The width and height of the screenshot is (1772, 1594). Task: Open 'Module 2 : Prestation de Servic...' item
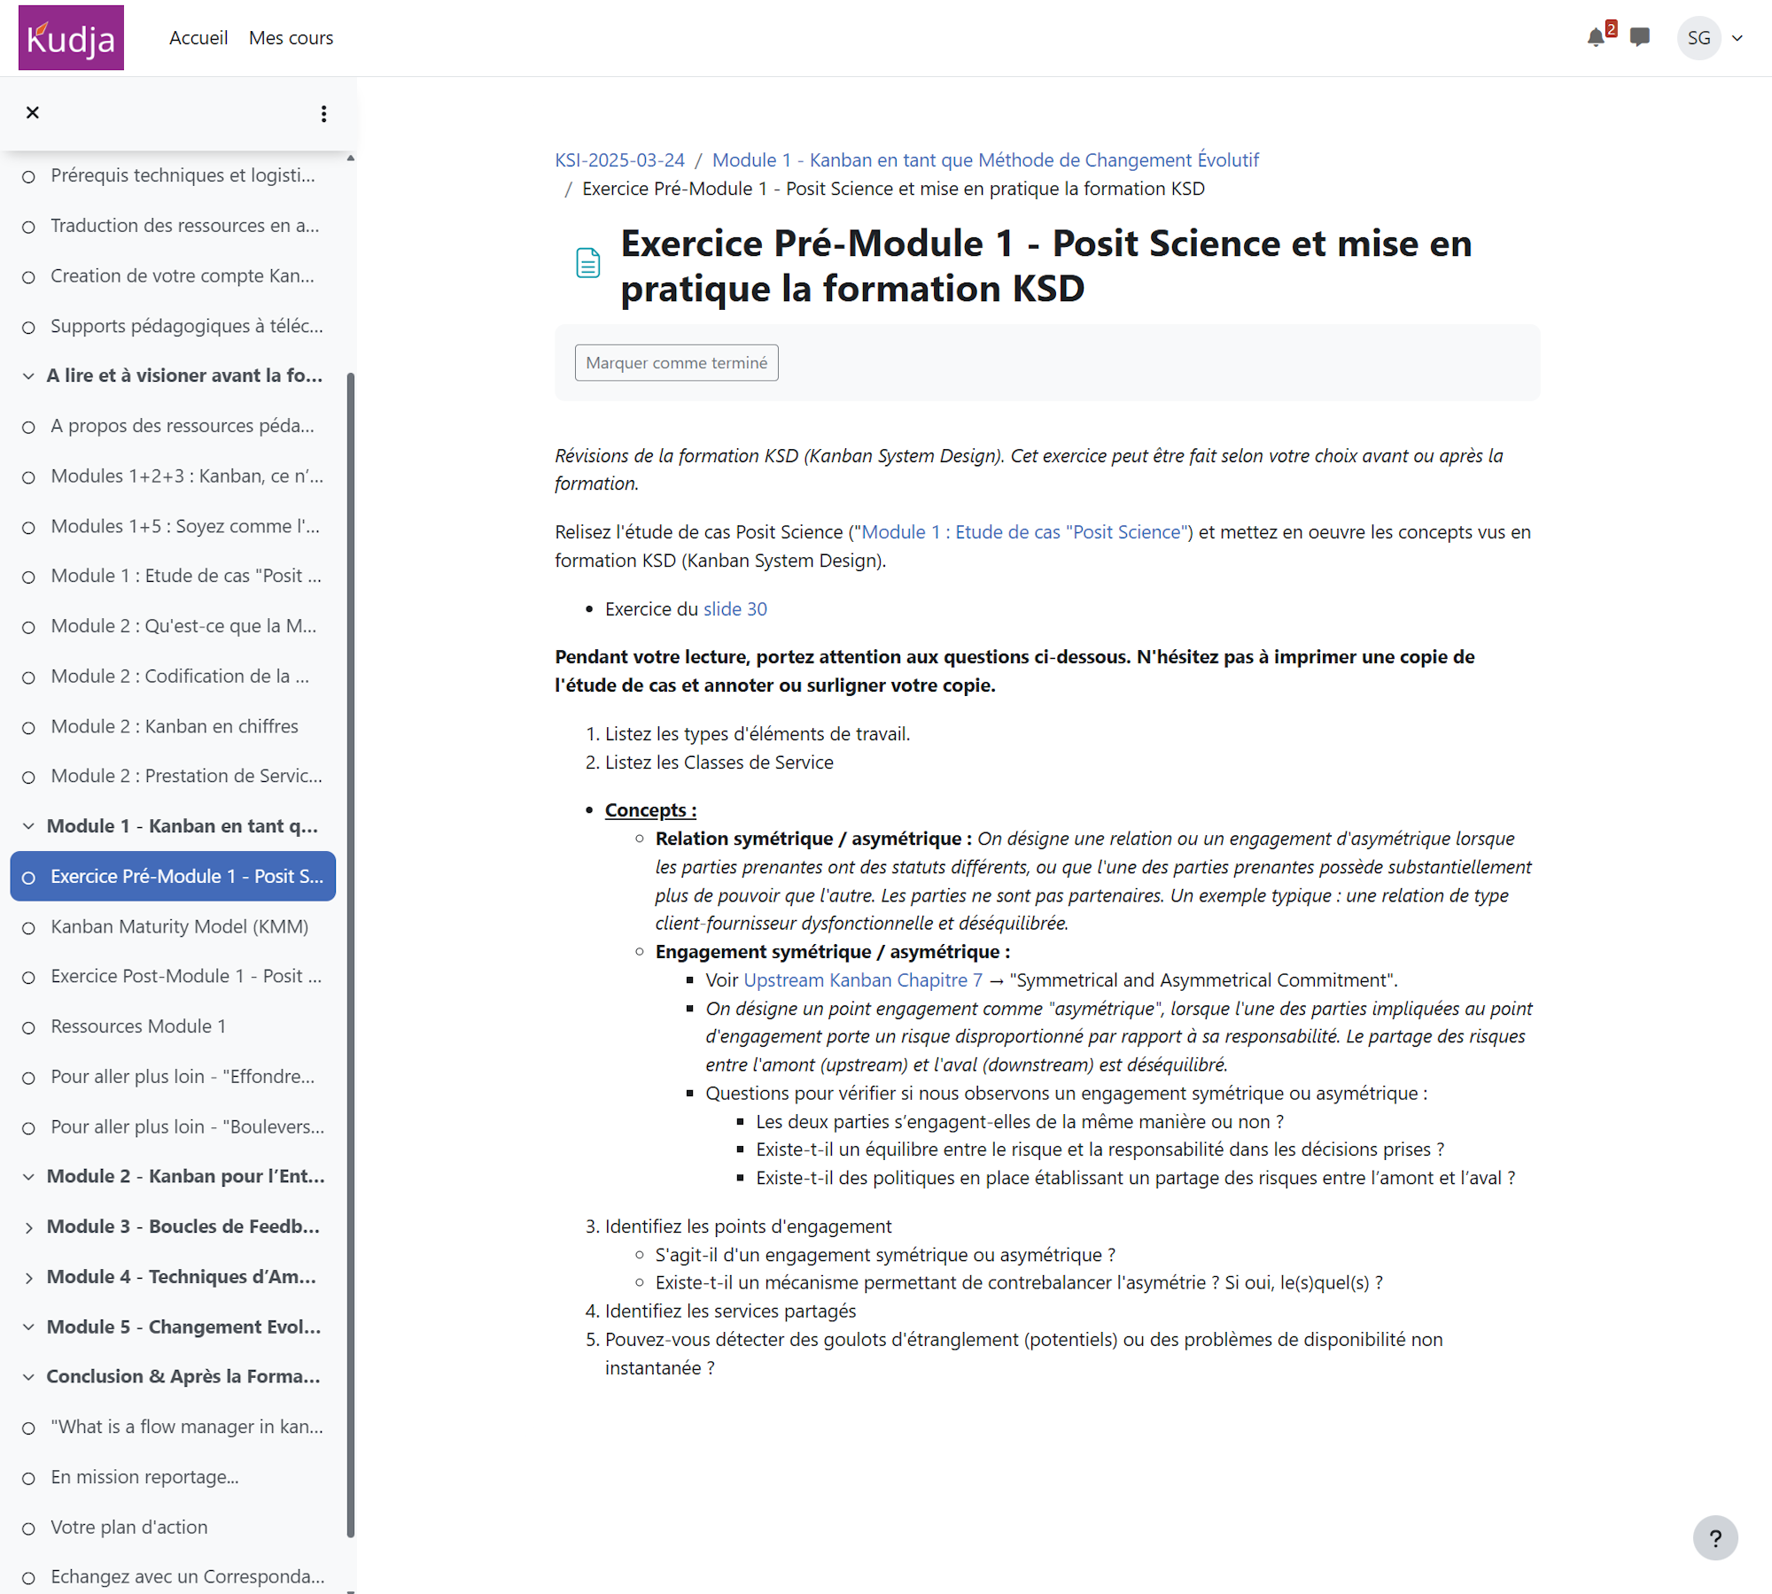coord(186,776)
